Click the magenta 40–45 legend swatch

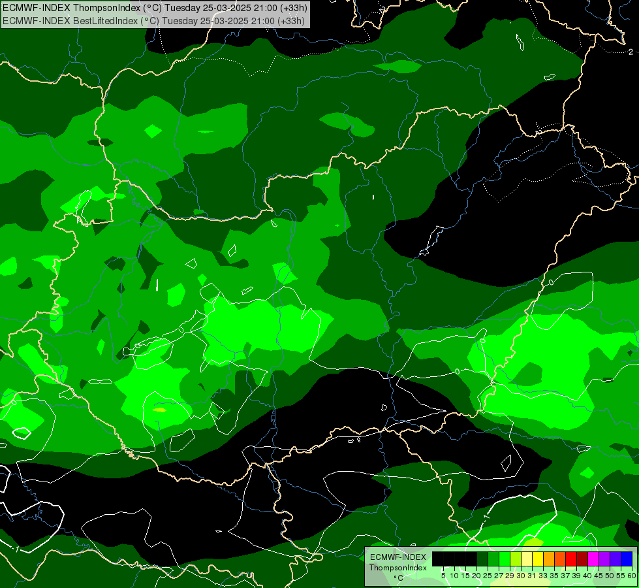[x=593, y=559]
